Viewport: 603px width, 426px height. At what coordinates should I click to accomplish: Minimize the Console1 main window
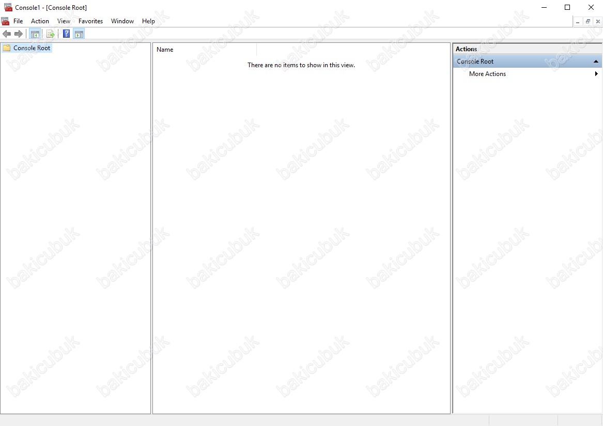pos(544,7)
